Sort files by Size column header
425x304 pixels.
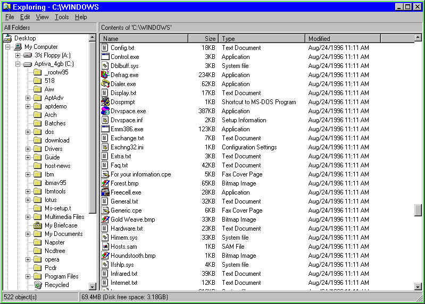203,38
